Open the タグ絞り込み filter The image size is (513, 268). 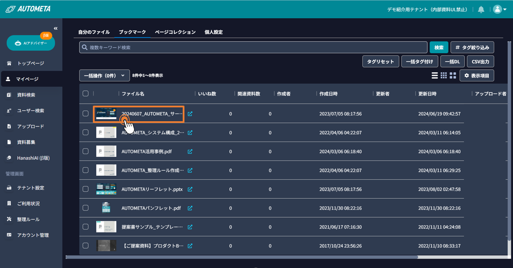click(x=472, y=47)
